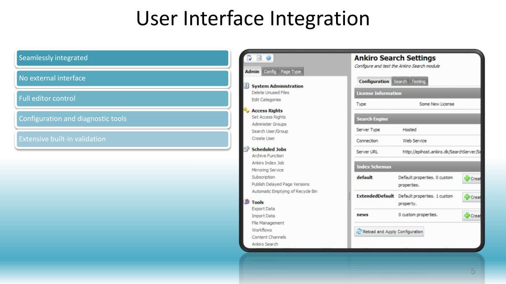Click Create in the ExtendedDefault schema row
The image size is (506, 284).
(x=471, y=197)
